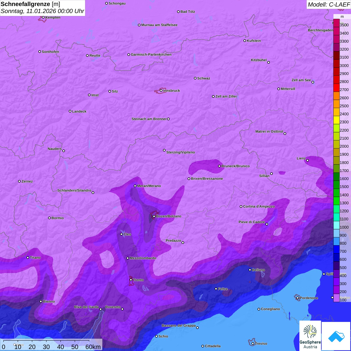Click the Zell am See marker dot
The height and width of the screenshot is (351, 351).
point(313,82)
